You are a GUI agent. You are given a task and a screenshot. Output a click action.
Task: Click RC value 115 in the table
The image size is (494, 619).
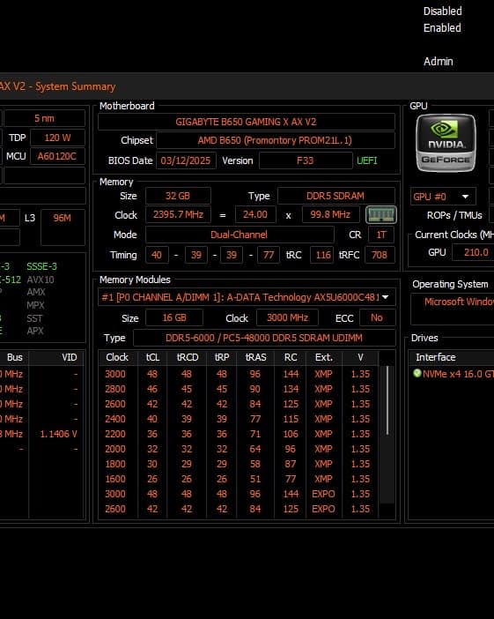click(291, 419)
